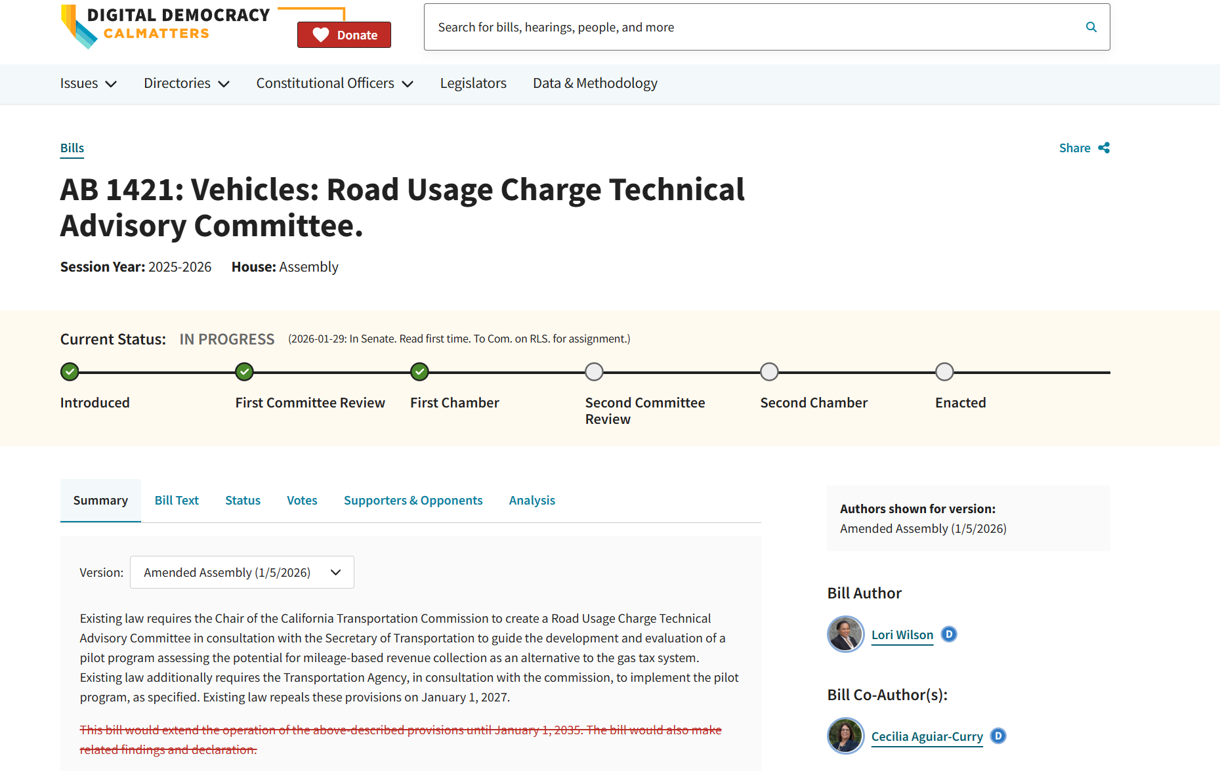Click the share icon next to Share
The height and width of the screenshot is (771, 1220).
coord(1104,148)
